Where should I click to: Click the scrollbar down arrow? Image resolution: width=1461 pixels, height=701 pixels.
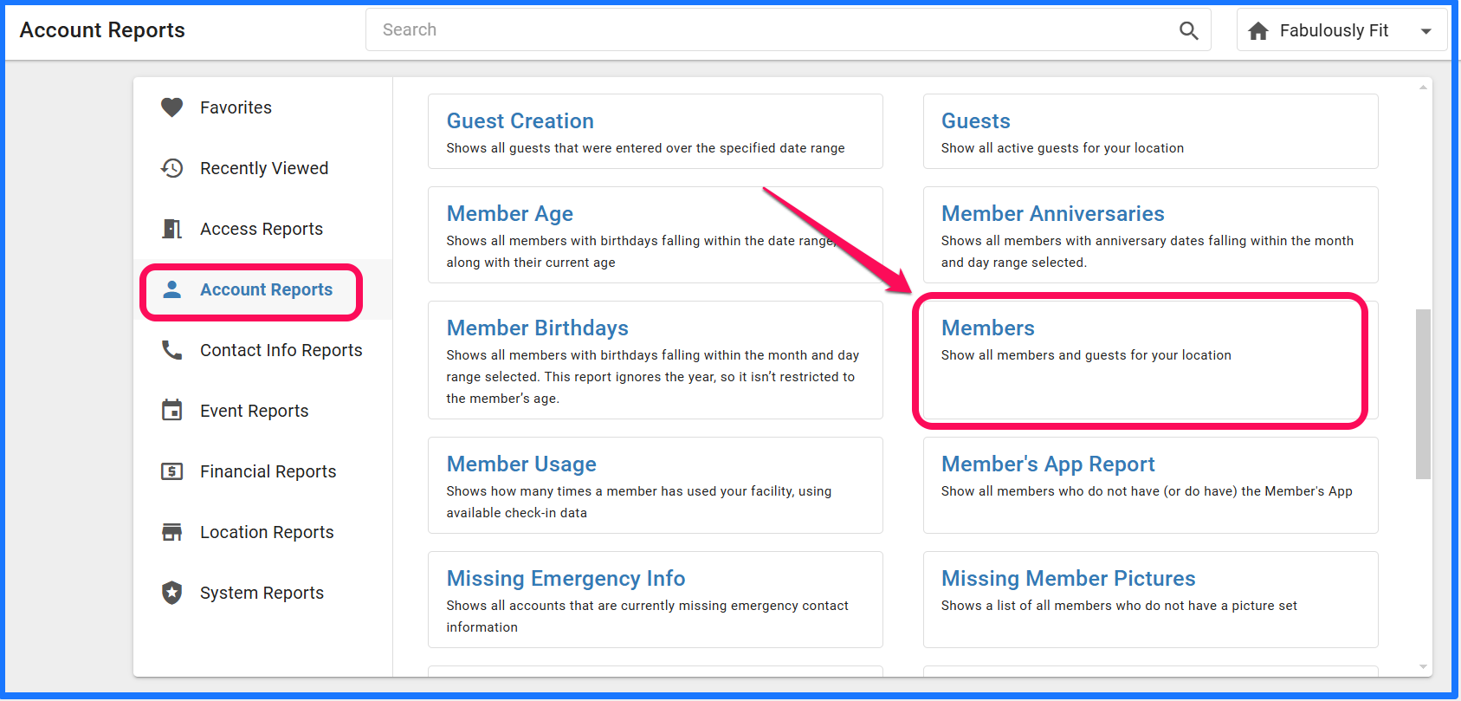(1423, 666)
